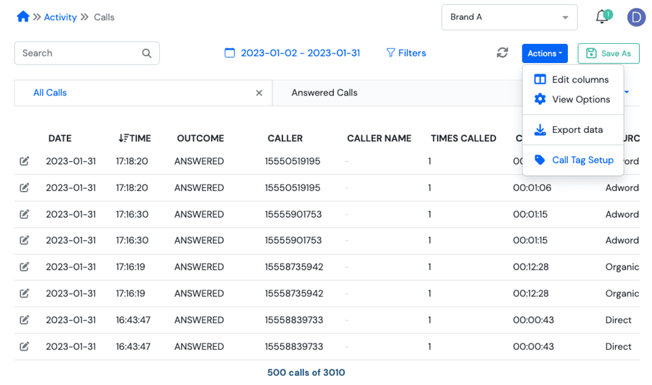Click the columns icon beside Edit columns
This screenshot has width=652, height=385.
coord(541,80)
